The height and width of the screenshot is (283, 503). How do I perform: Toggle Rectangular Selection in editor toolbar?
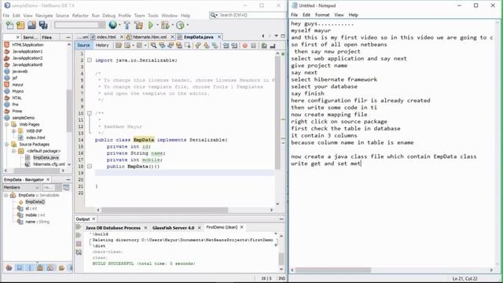coord(187,46)
